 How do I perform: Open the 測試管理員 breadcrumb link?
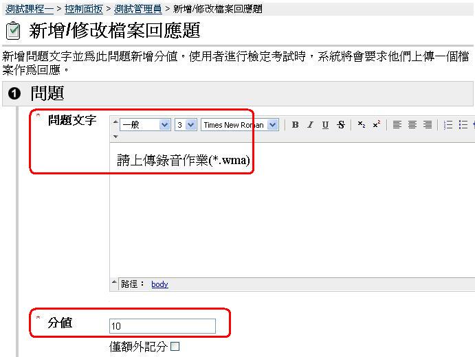(x=136, y=9)
